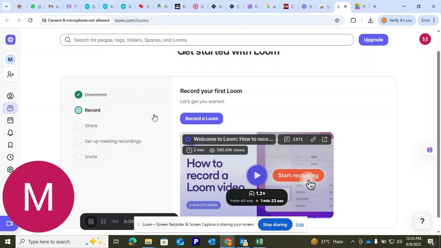Click the camera and microphone not allowed indicator
Viewport: 441px width, 248px height.
76,20
